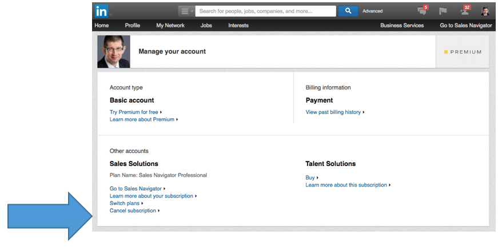
Task: Open the notifications flag icon
Action: pyautogui.click(x=443, y=11)
